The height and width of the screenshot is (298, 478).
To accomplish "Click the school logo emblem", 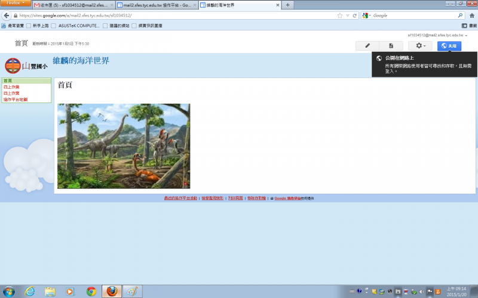I will 13,66.
